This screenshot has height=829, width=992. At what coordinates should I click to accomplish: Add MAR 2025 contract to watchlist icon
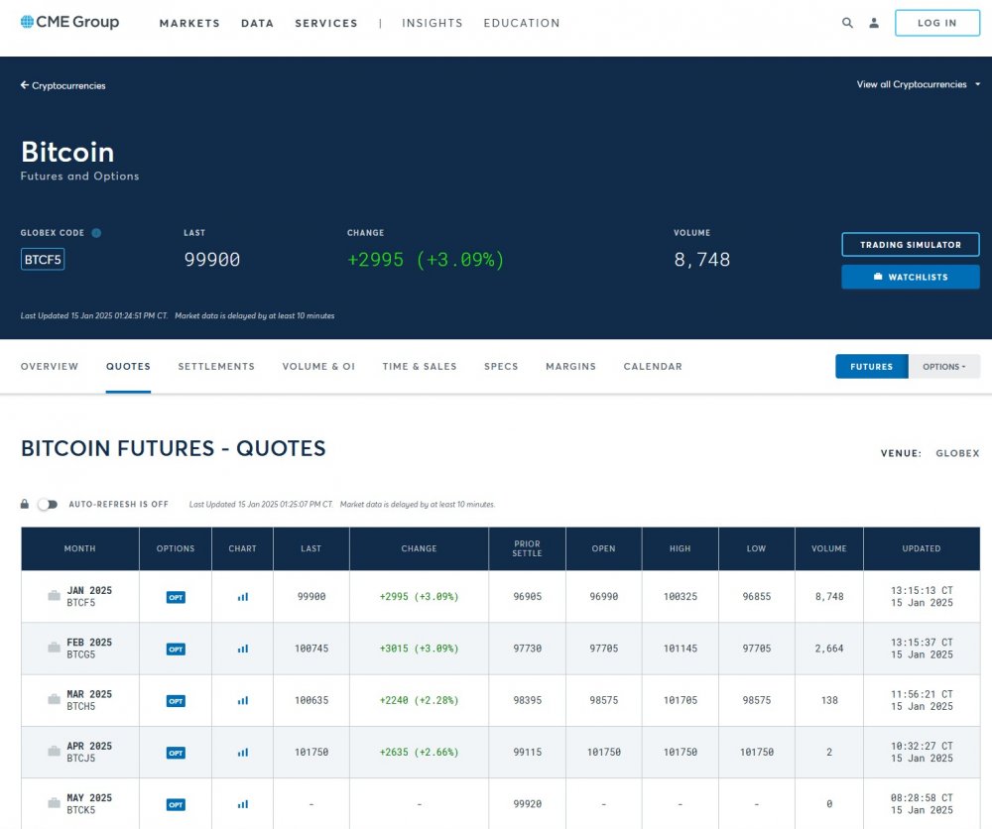click(x=55, y=699)
